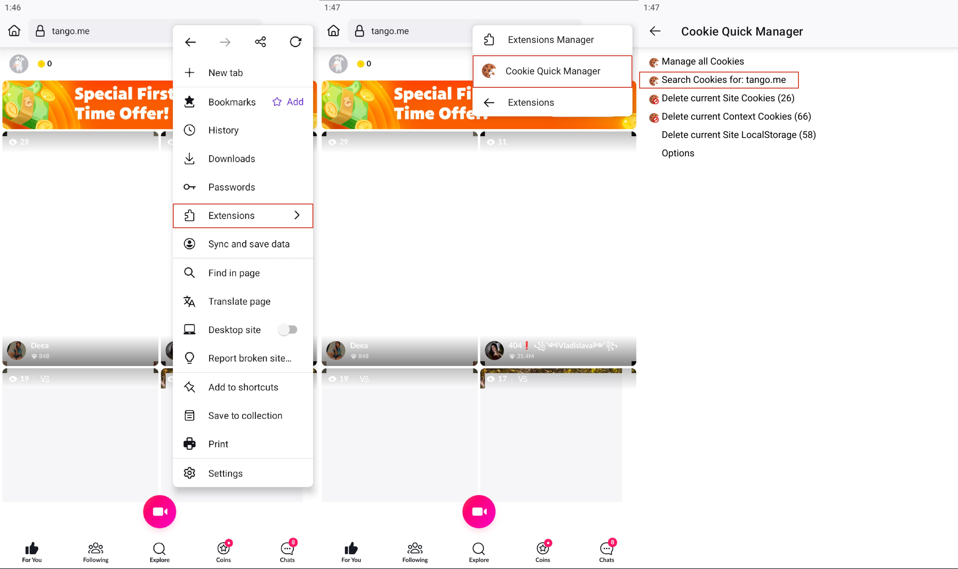Viewport: 958px width, 569px height.
Task: Go back from Cookie Quick Manager
Action: coord(655,31)
